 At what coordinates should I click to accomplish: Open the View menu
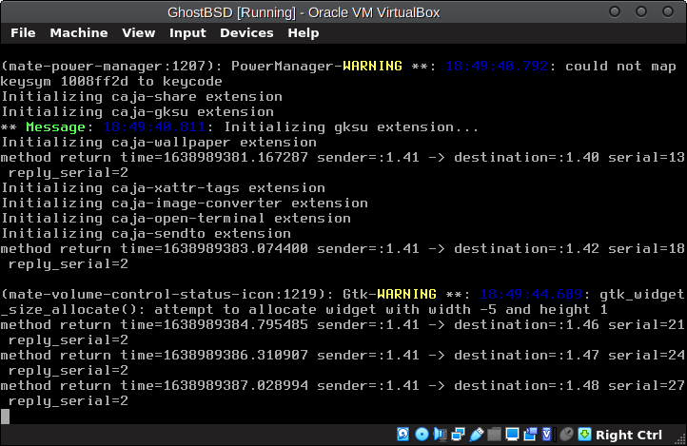[x=139, y=33]
